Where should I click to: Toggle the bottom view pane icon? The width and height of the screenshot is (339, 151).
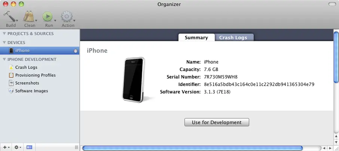(29, 147)
